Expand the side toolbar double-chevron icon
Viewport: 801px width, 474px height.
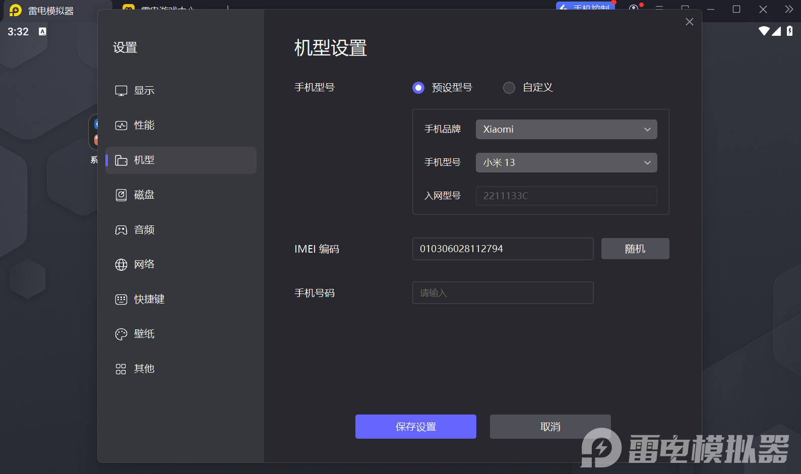(x=789, y=9)
